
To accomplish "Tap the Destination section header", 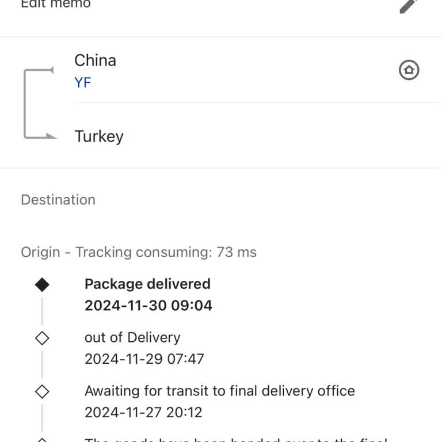I will pos(58,200).
